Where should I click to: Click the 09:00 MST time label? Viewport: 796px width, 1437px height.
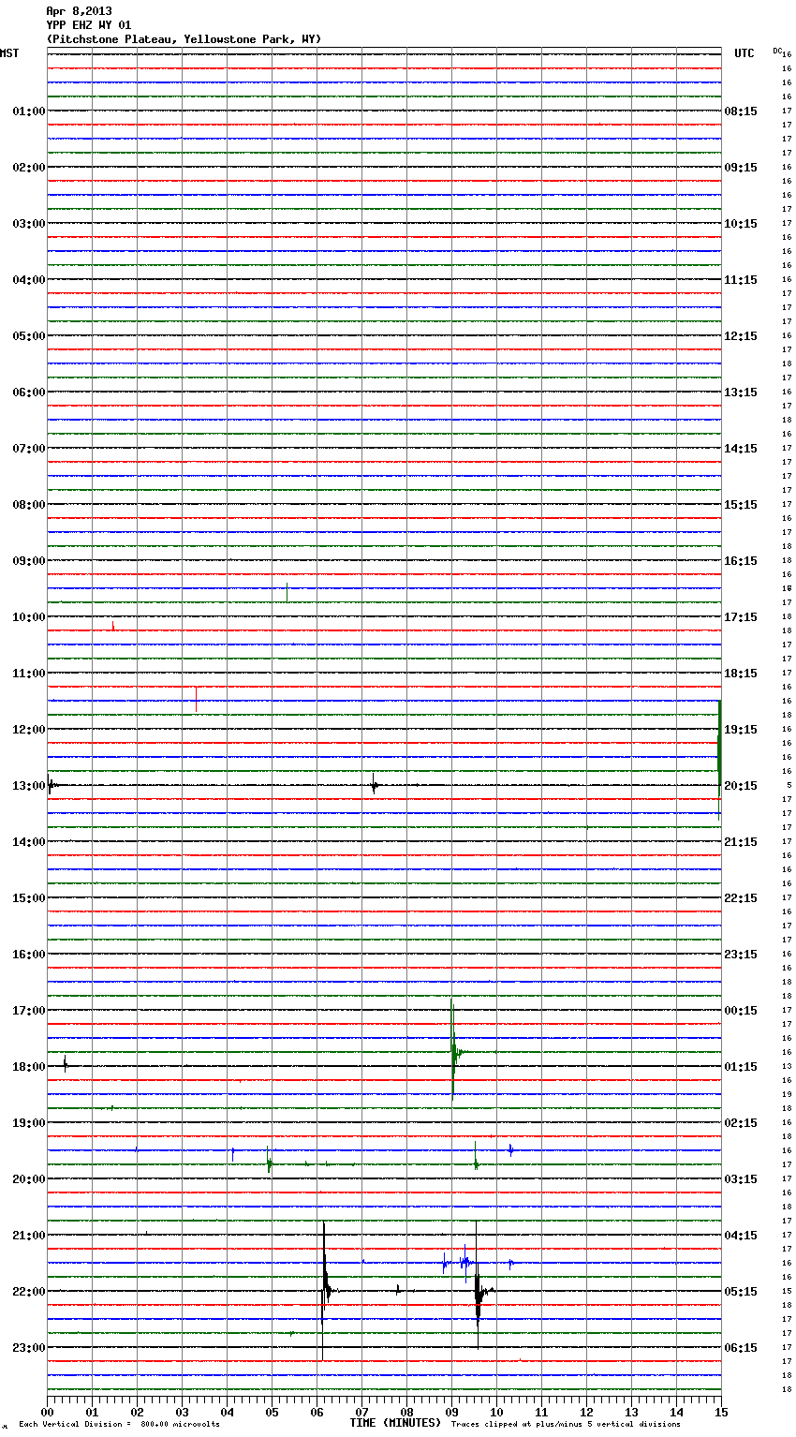[28, 561]
